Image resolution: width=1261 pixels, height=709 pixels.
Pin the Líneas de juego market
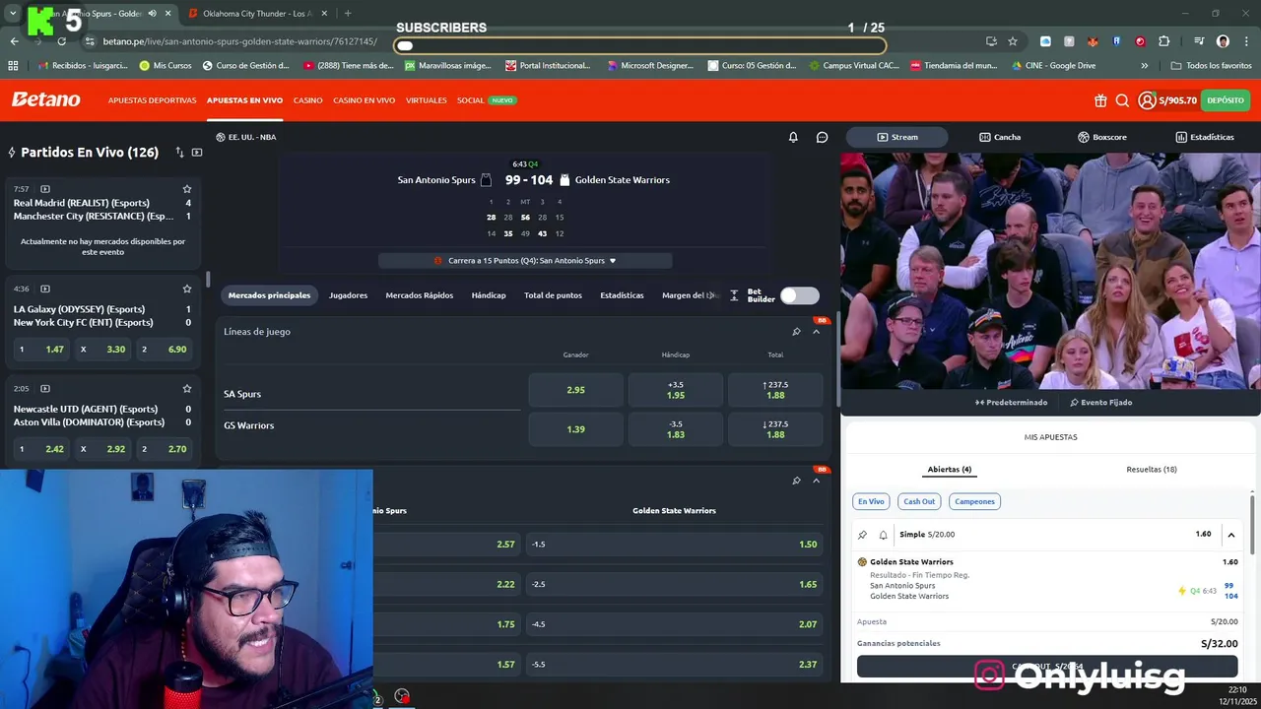796,332
